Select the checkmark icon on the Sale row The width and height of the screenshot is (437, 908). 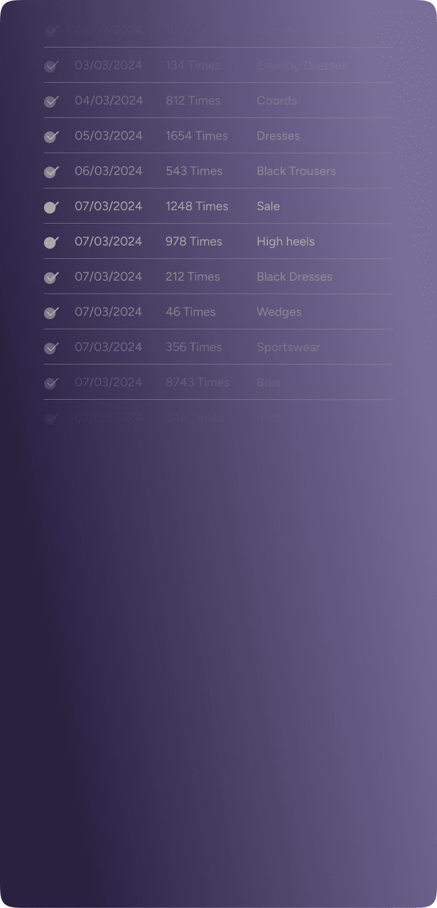pos(51,206)
